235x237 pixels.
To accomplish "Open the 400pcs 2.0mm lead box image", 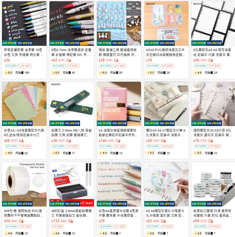I will click(72, 184).
